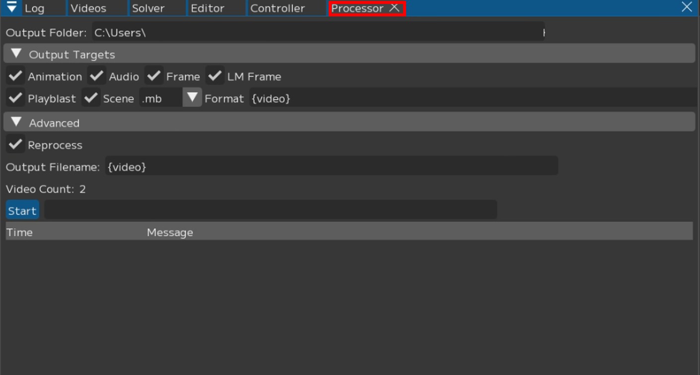Disable the Playblast checkbox
The height and width of the screenshot is (375, 700).
click(15, 98)
